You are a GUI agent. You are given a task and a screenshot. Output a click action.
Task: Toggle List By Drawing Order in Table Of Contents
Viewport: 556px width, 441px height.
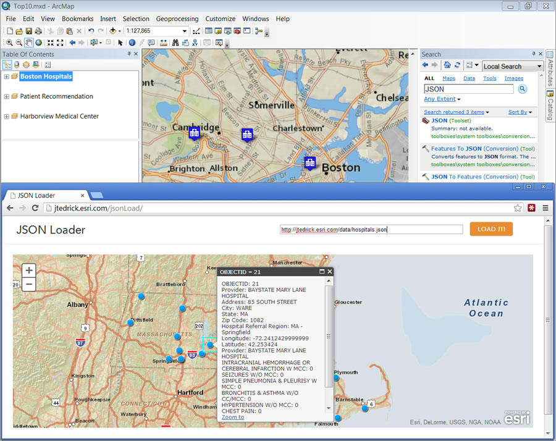click(7, 65)
